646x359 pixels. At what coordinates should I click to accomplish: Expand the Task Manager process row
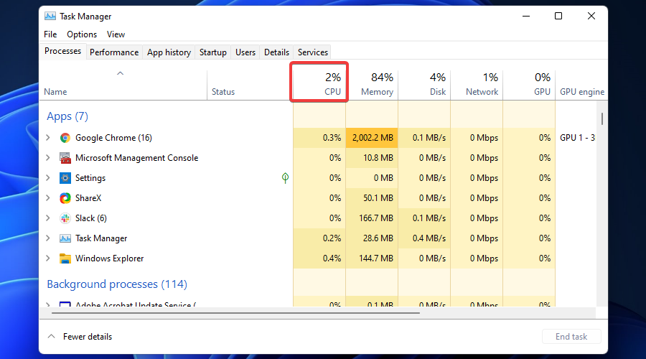pos(48,238)
